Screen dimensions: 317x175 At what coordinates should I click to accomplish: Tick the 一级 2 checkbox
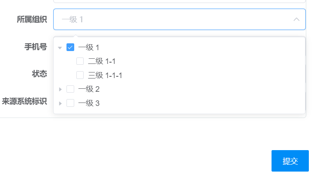coord(70,89)
